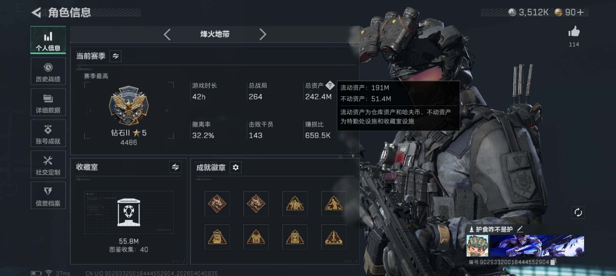This screenshot has height=276, width=616.
Task: Toggle the 当前赛季 season switch
Action: coord(116,56)
